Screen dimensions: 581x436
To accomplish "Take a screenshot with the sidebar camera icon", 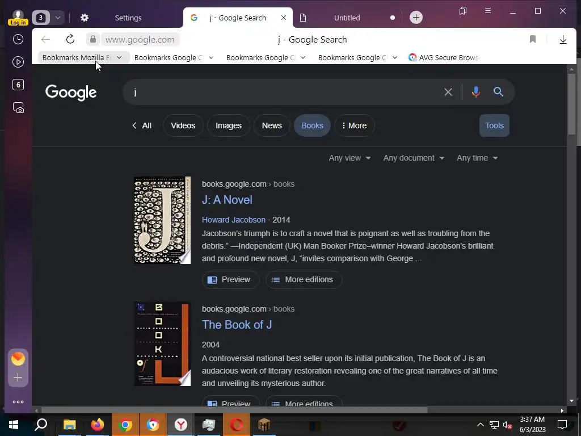I will point(18,107).
